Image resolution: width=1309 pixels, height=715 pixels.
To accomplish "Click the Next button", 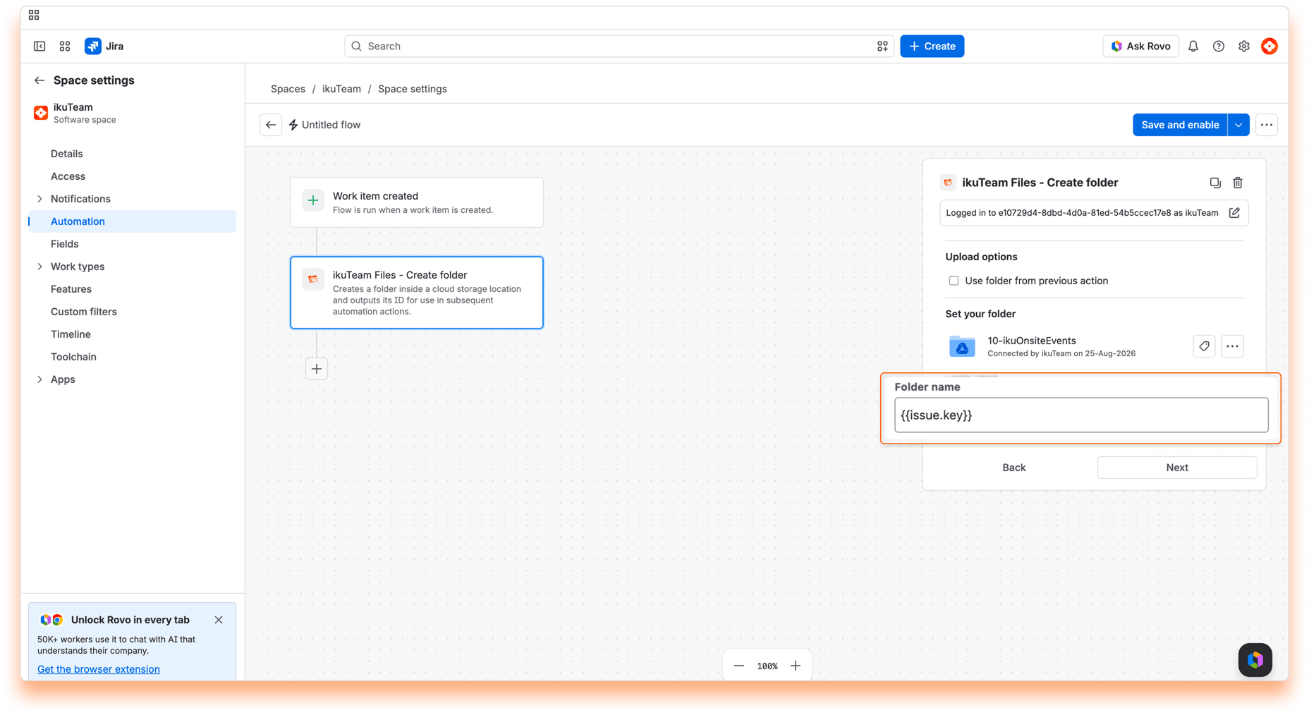I will tap(1177, 468).
